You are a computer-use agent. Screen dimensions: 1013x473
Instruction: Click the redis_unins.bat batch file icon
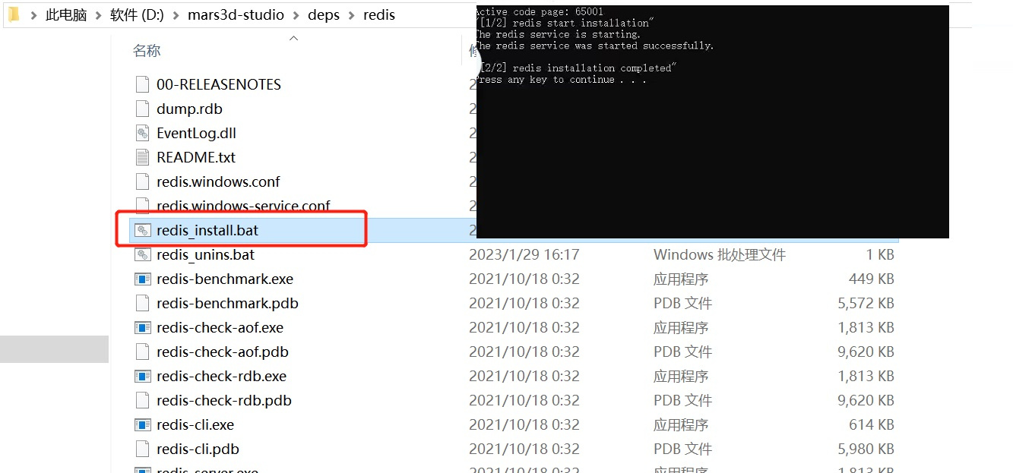pos(142,254)
